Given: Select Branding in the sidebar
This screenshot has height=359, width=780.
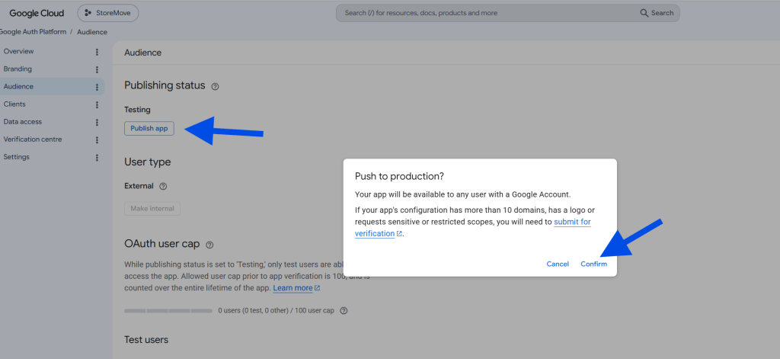Looking at the screenshot, I should coord(18,69).
